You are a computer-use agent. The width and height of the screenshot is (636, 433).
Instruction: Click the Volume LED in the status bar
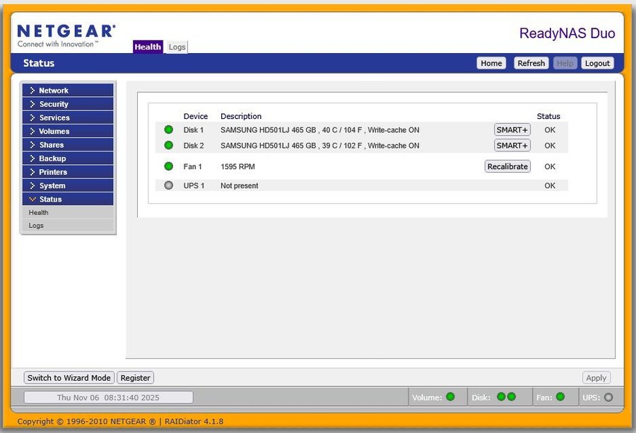[x=450, y=397]
